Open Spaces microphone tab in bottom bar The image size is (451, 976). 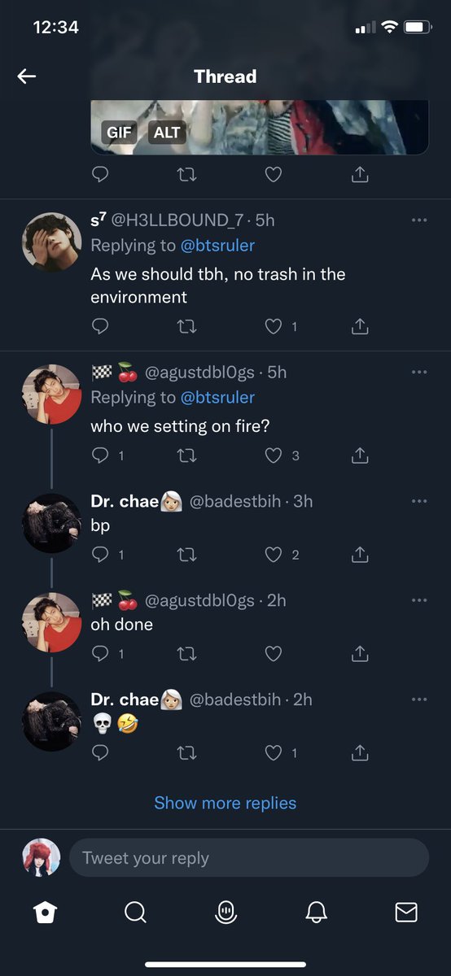tap(225, 913)
